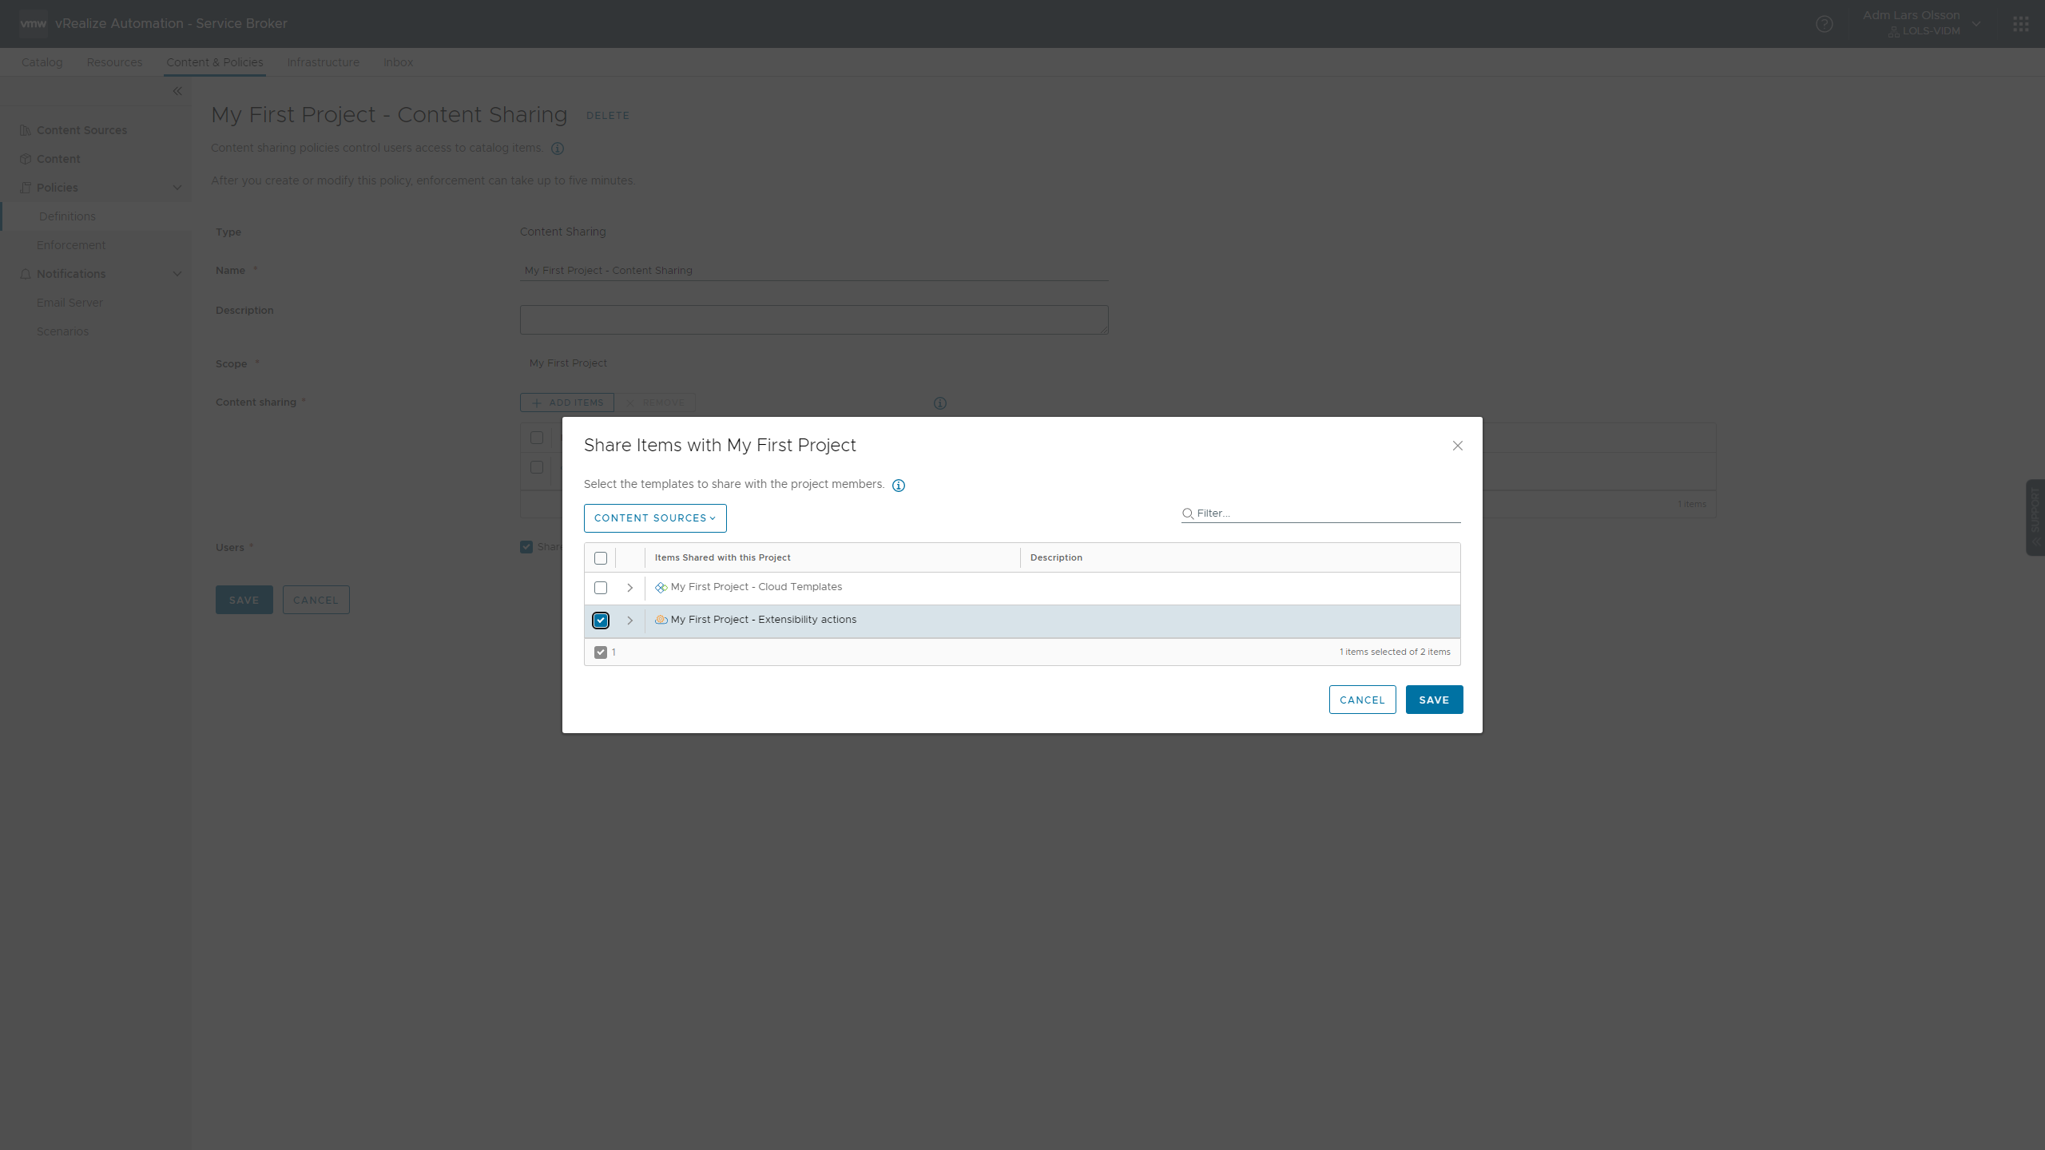This screenshot has width=2045, height=1150.
Task: Click 'My First Project - Cloud Templates' text
Action: tap(756, 587)
